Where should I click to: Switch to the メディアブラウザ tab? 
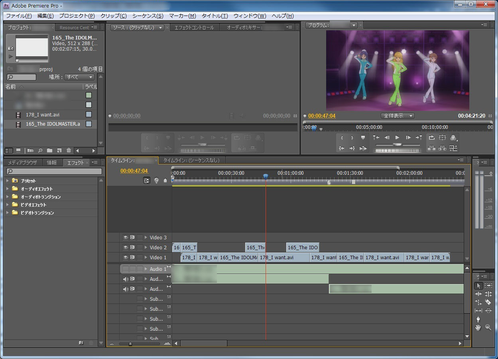tap(22, 162)
